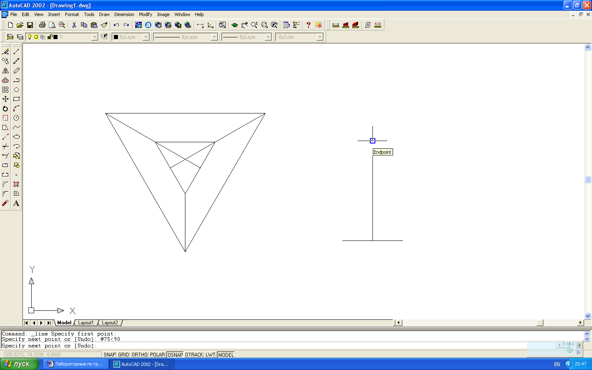Switch to the Model tab
The image size is (592, 370).
[x=64, y=323]
